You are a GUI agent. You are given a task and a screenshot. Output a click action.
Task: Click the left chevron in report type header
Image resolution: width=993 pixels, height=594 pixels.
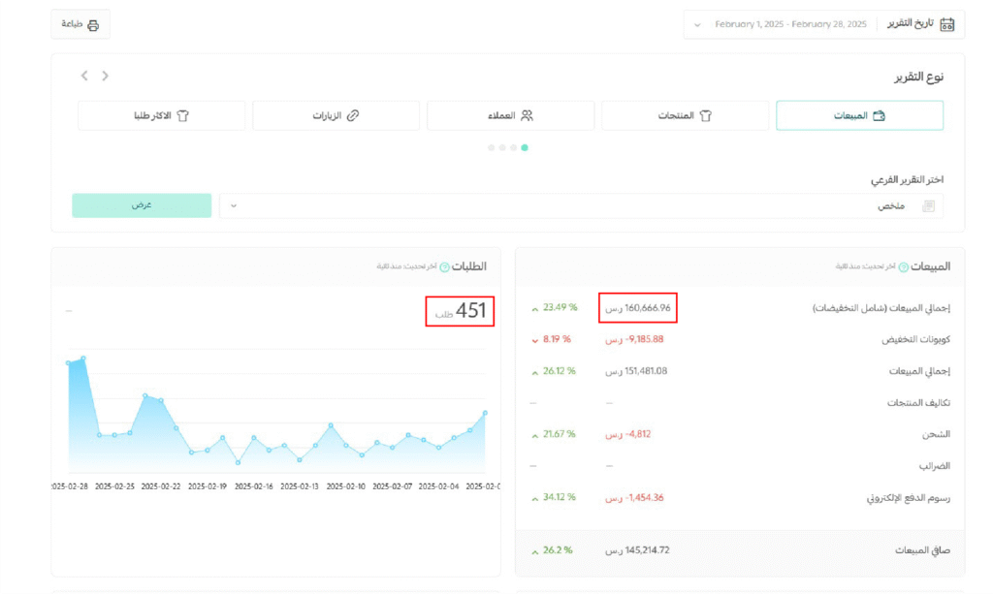pyautogui.click(x=84, y=76)
